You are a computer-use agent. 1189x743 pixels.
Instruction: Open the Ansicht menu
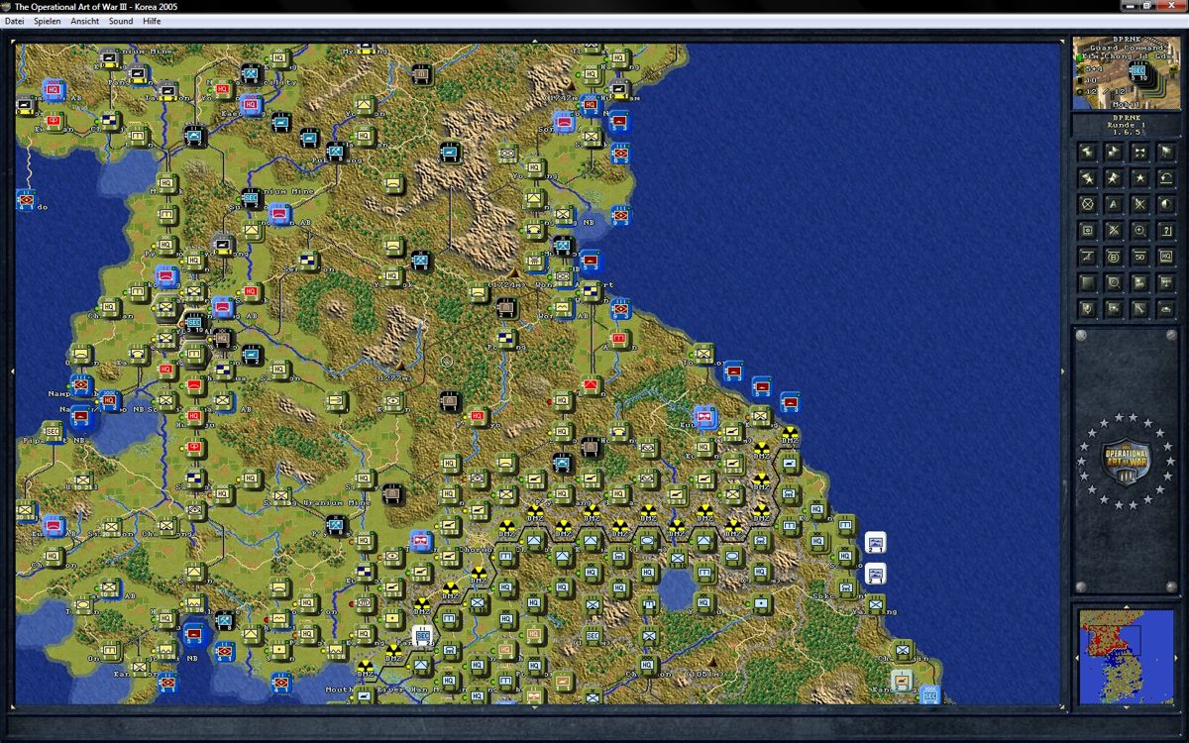pos(84,21)
